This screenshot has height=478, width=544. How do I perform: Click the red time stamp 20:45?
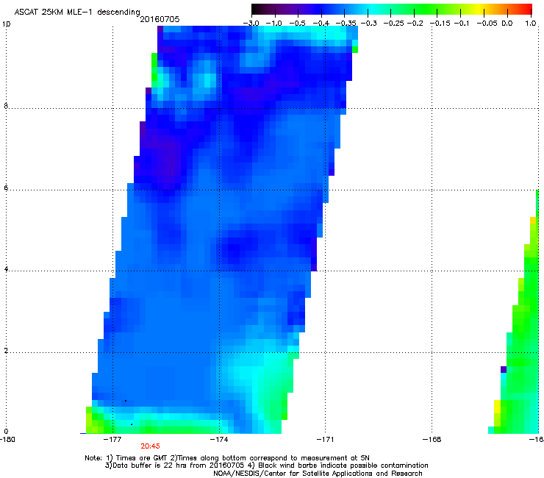[x=150, y=446]
